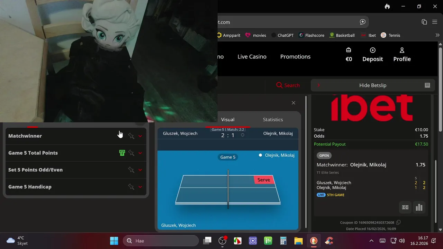Open the Flashscore bookmark
The width and height of the screenshot is (443, 249).
pos(311,35)
